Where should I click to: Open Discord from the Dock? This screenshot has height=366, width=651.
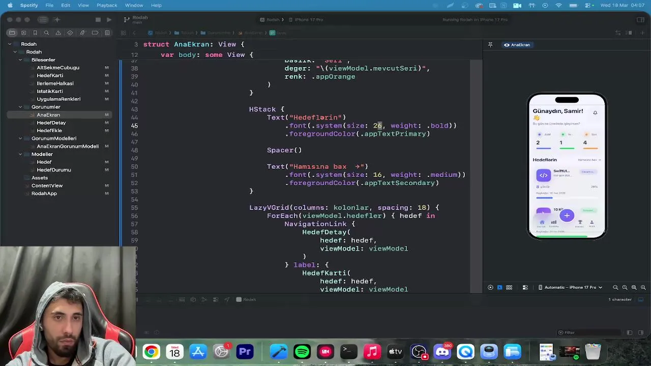click(442, 352)
